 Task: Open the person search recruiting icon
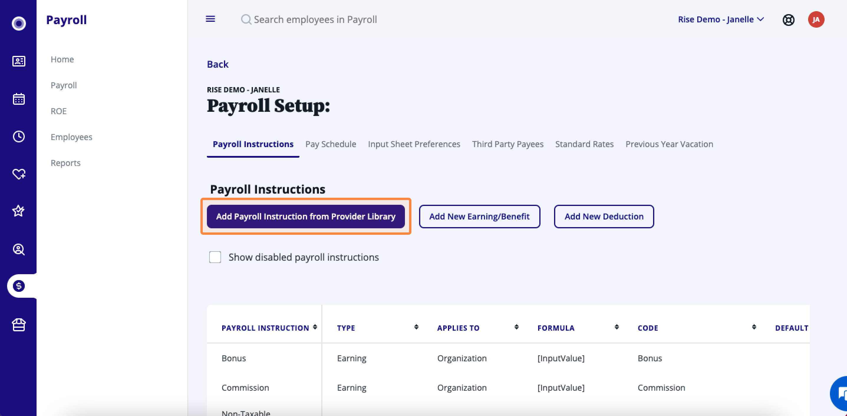pos(19,249)
